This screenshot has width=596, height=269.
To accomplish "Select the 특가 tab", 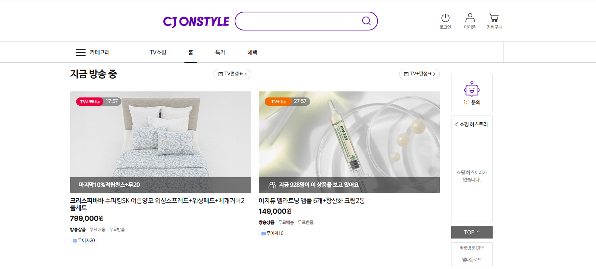I will pyautogui.click(x=220, y=52).
